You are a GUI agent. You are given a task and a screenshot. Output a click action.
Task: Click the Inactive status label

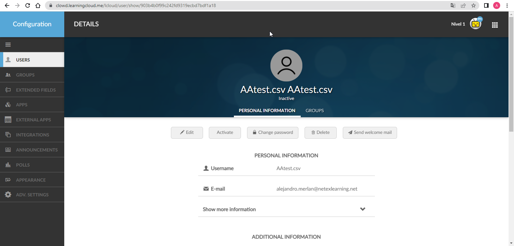click(286, 98)
